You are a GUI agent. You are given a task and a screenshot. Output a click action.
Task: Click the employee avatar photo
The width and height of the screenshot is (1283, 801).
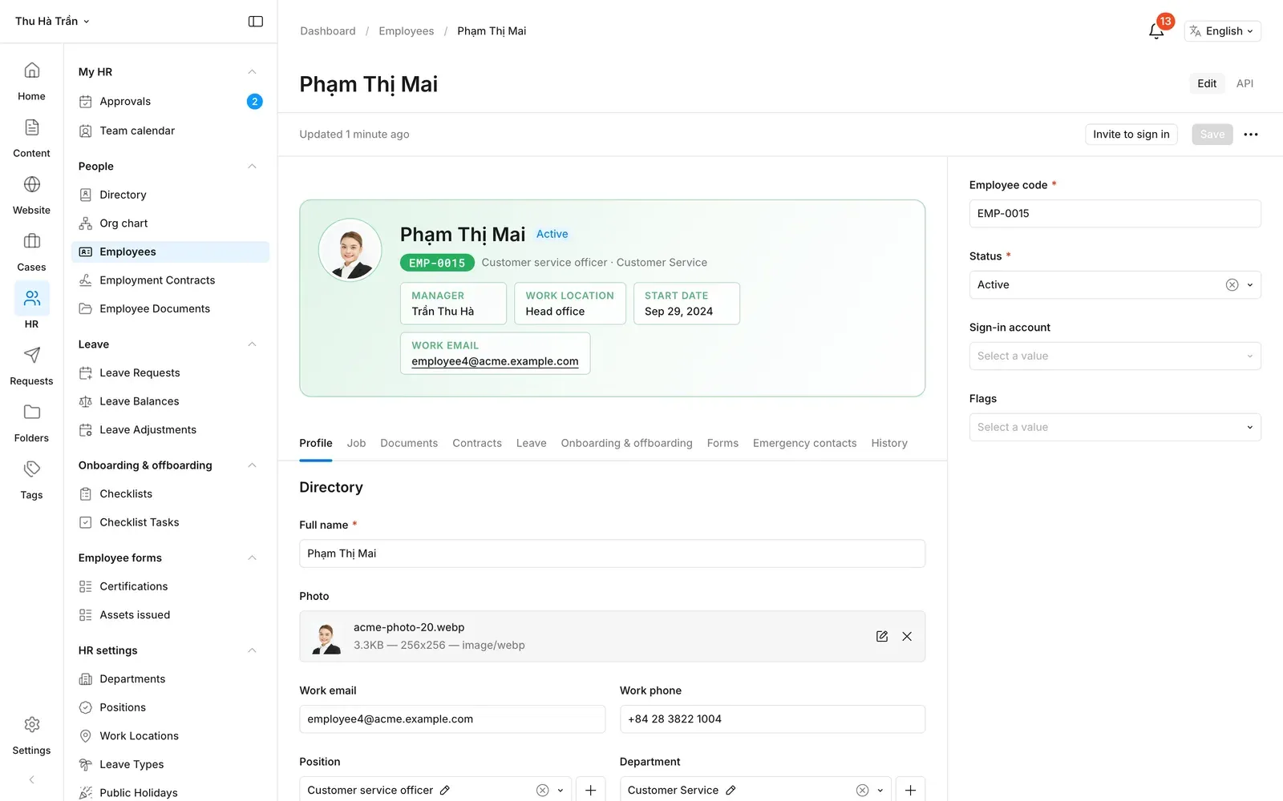(x=350, y=250)
